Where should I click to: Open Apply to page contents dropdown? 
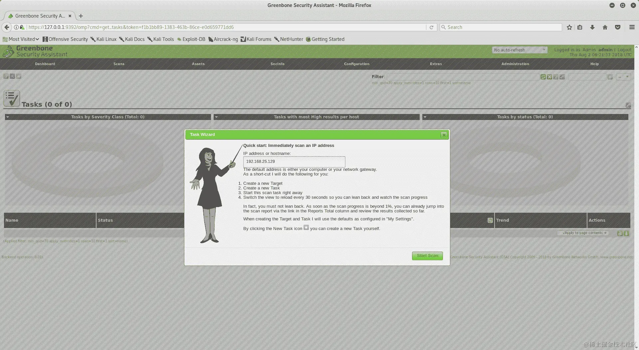pyautogui.click(x=583, y=233)
